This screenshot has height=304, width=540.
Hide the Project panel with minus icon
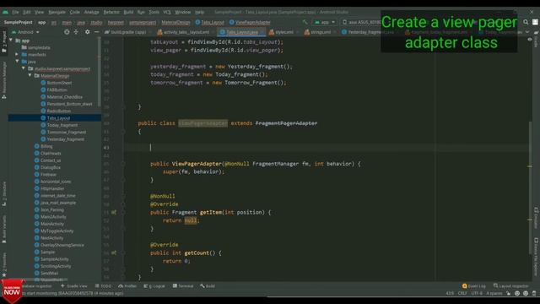[x=96, y=32]
